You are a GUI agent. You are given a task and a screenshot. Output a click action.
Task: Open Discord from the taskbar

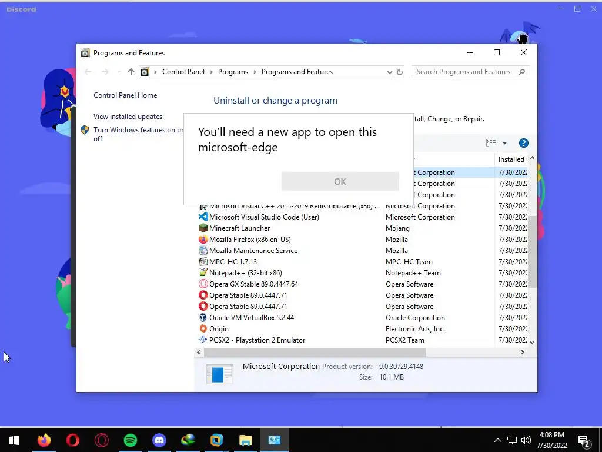tap(159, 440)
